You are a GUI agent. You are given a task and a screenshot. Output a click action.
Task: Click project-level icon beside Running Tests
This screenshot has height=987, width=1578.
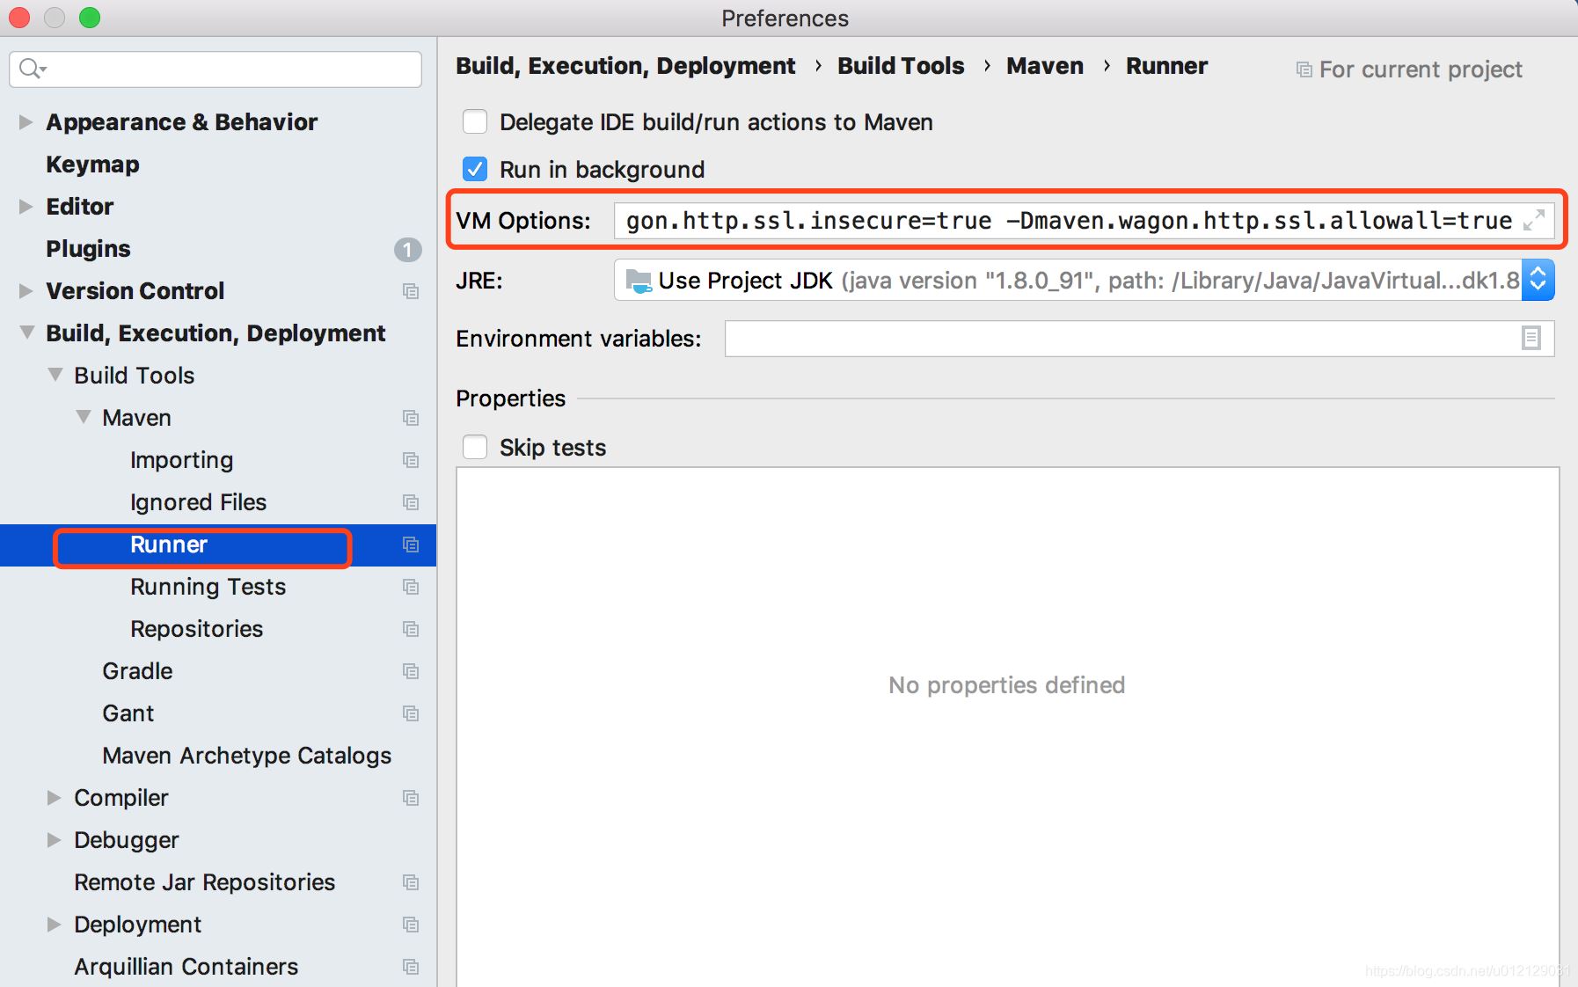pyautogui.click(x=411, y=587)
